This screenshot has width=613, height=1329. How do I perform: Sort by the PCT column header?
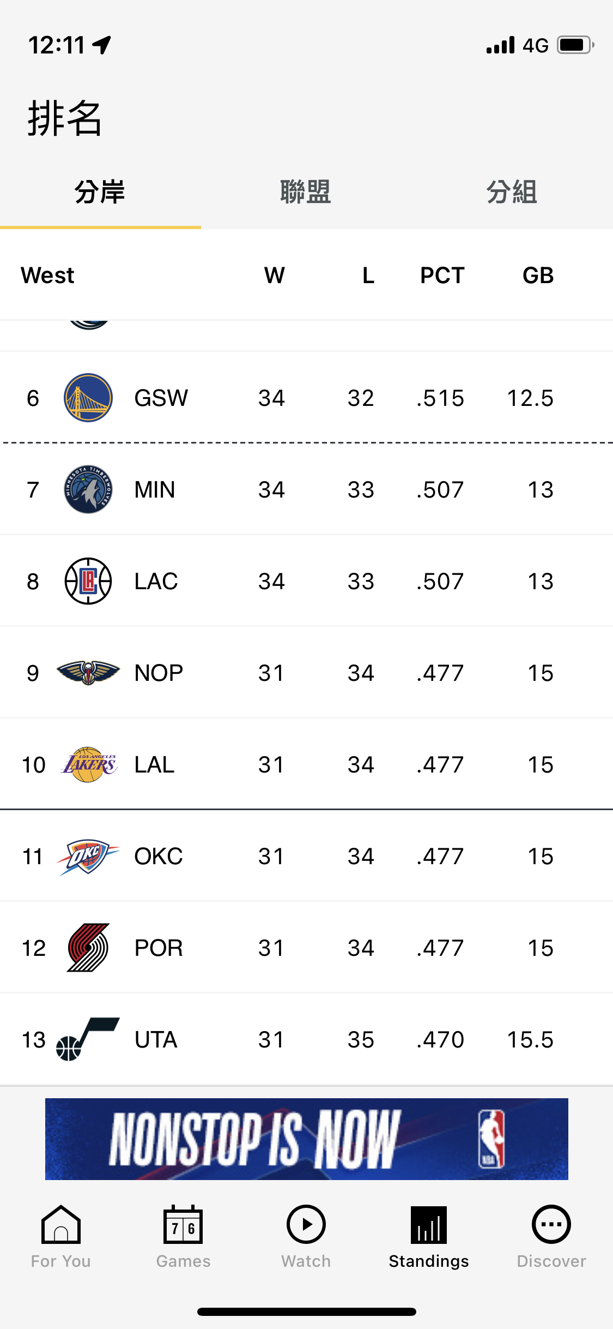coord(442,276)
